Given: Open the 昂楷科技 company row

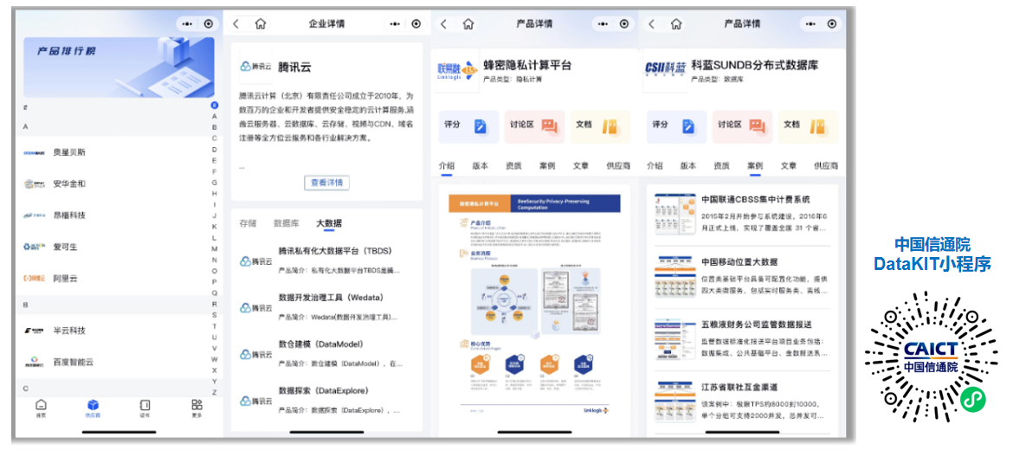Looking at the screenshot, I should [113, 215].
